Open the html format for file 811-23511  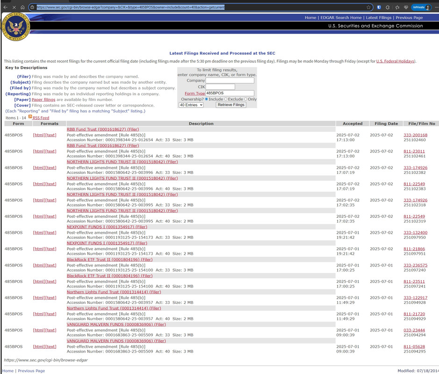[39, 281]
